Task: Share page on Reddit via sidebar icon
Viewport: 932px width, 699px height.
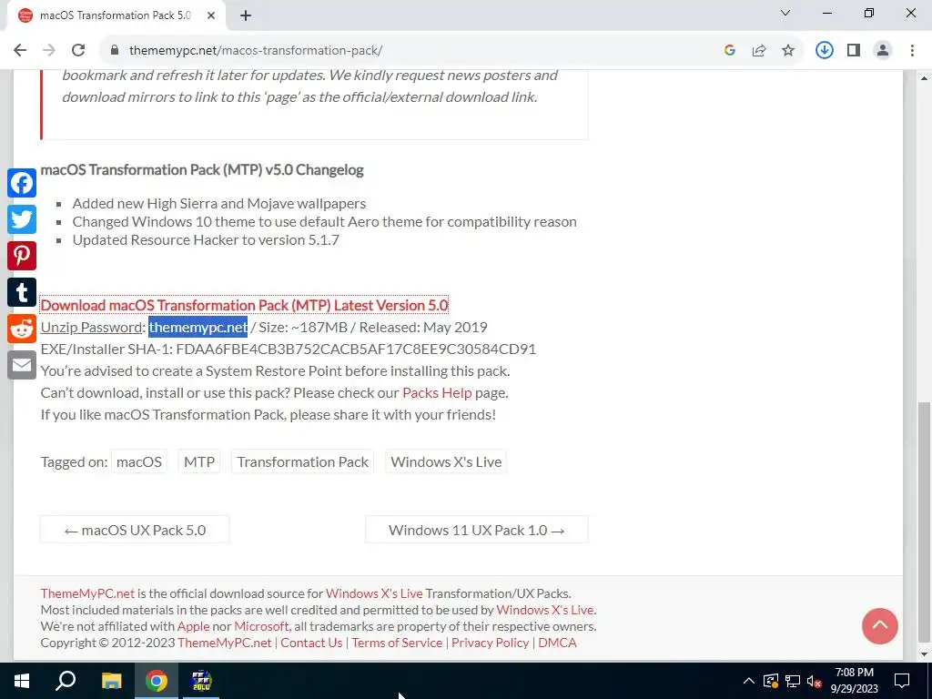Action: point(22,329)
